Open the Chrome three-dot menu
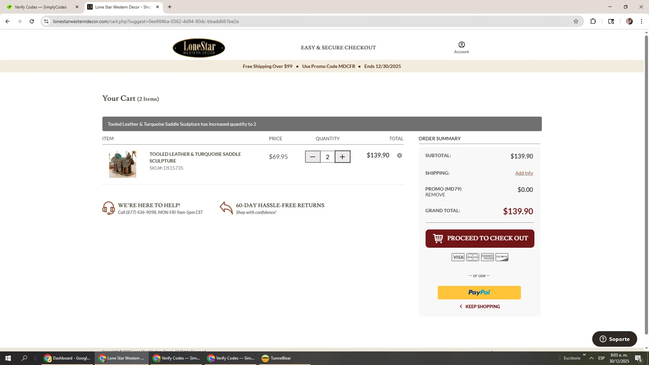Viewport: 649px width, 365px height. [x=642, y=21]
